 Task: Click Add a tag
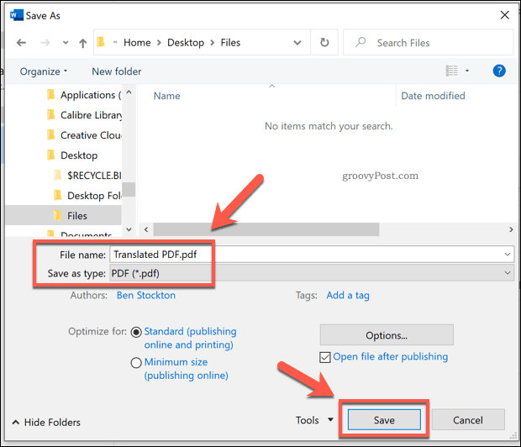348,295
